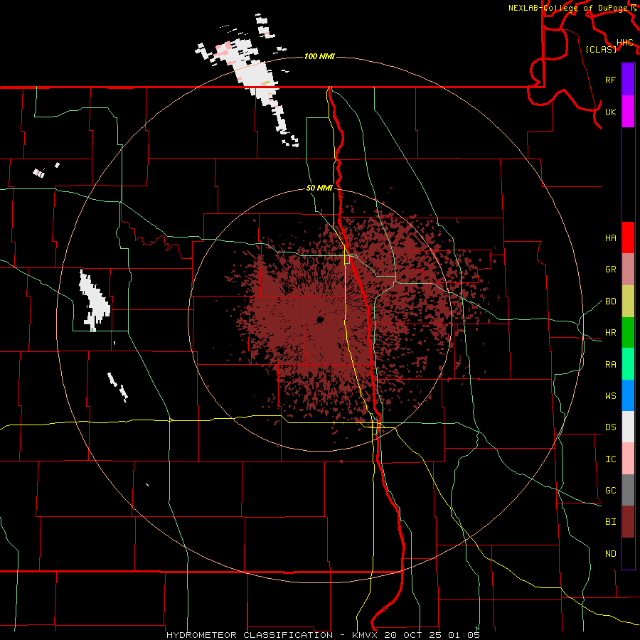Click the GR legend label
The height and width of the screenshot is (640, 640).
(610, 270)
